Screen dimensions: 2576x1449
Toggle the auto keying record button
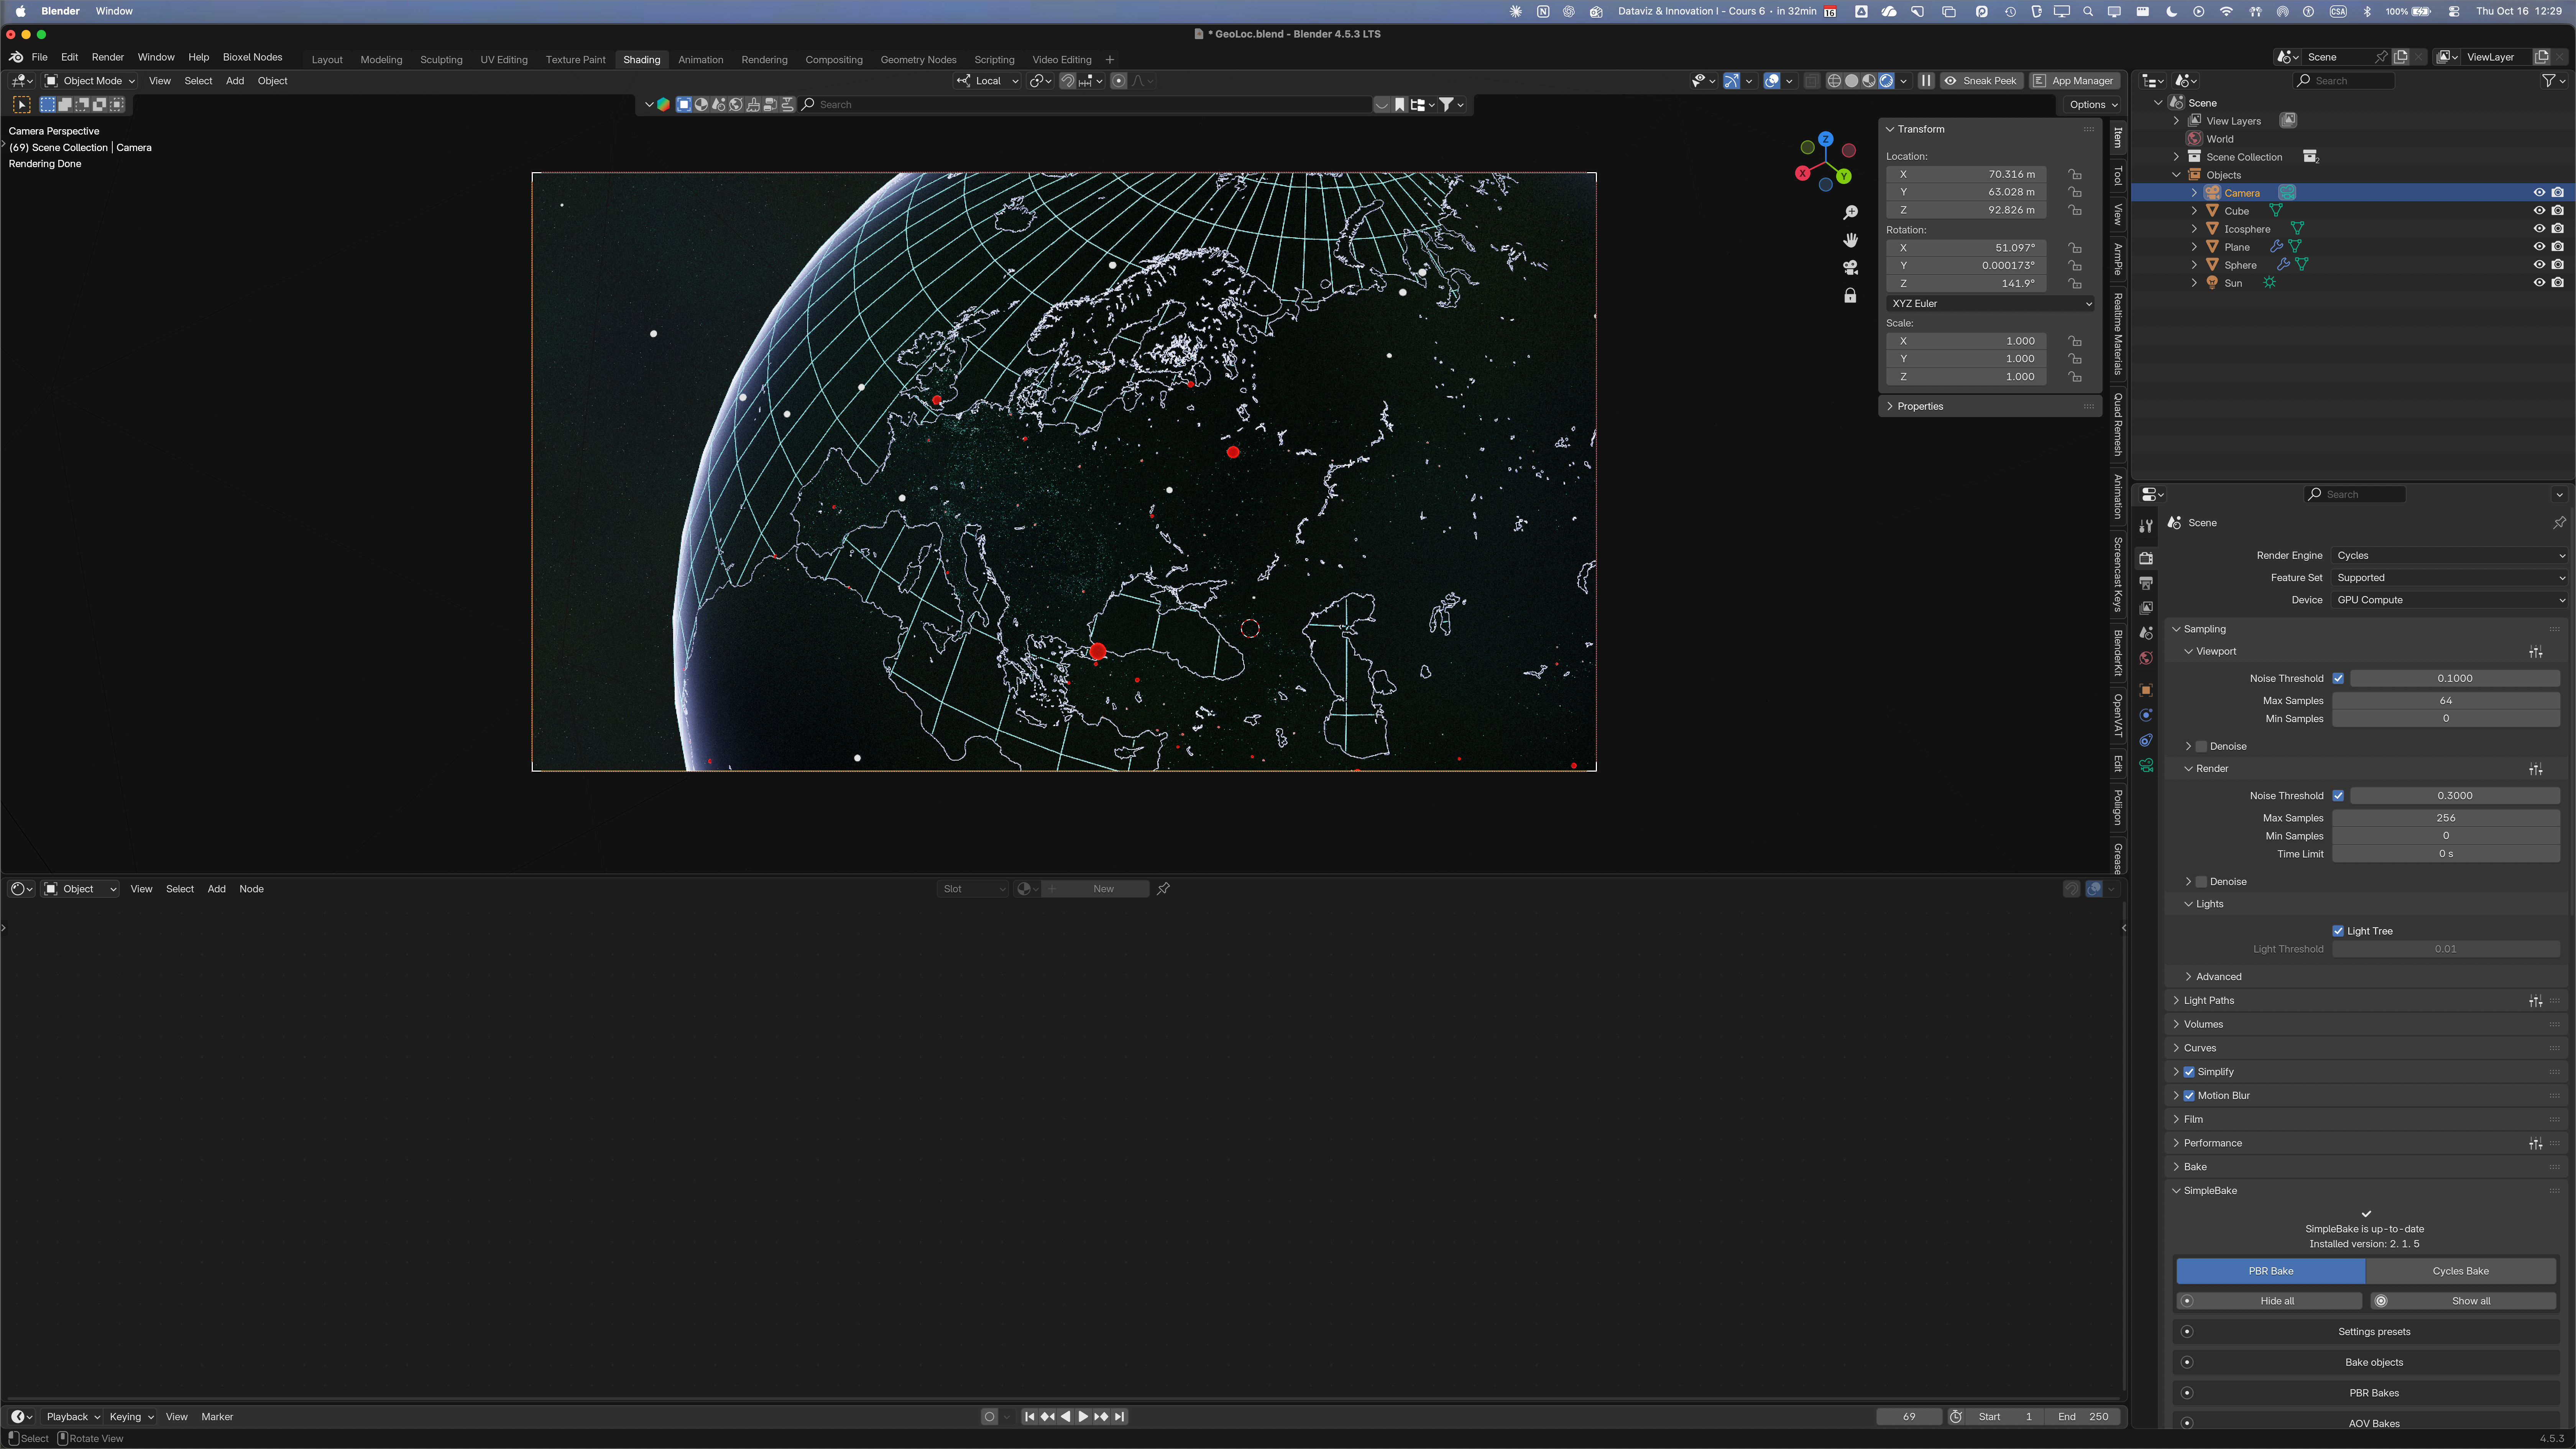[989, 1417]
